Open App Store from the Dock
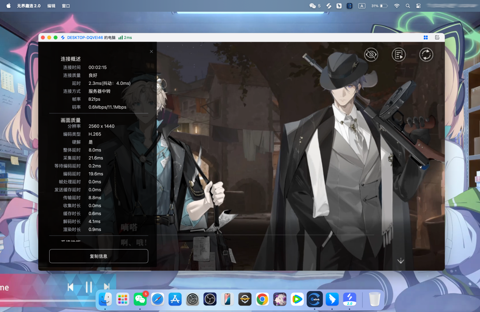This screenshot has width=480, height=312. [175, 300]
